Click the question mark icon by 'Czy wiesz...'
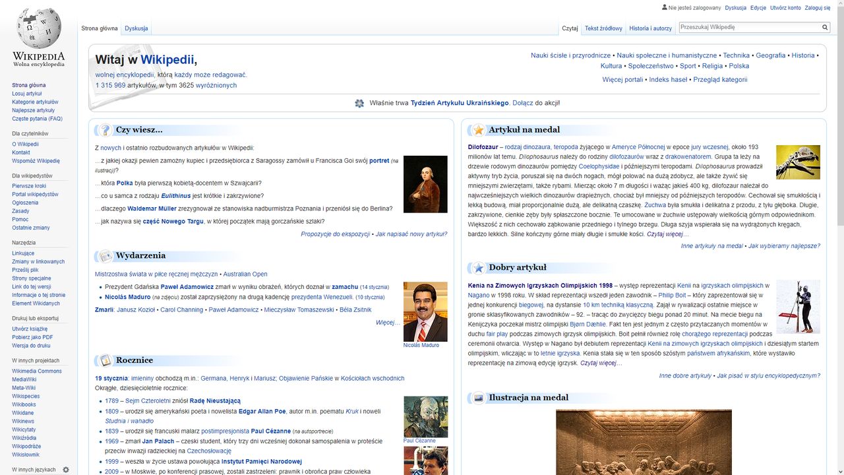 [105, 130]
